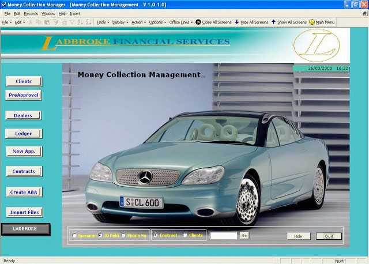Click the Mercedes car image
Viewport: 369px width, 264px height.
pos(206,167)
